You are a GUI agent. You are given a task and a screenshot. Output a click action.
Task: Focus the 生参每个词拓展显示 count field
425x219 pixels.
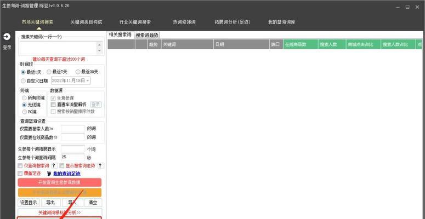pyautogui.click(x=73, y=149)
